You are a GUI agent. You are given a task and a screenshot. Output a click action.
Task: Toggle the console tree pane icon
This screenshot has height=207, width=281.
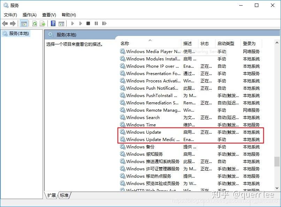click(x=24, y=23)
